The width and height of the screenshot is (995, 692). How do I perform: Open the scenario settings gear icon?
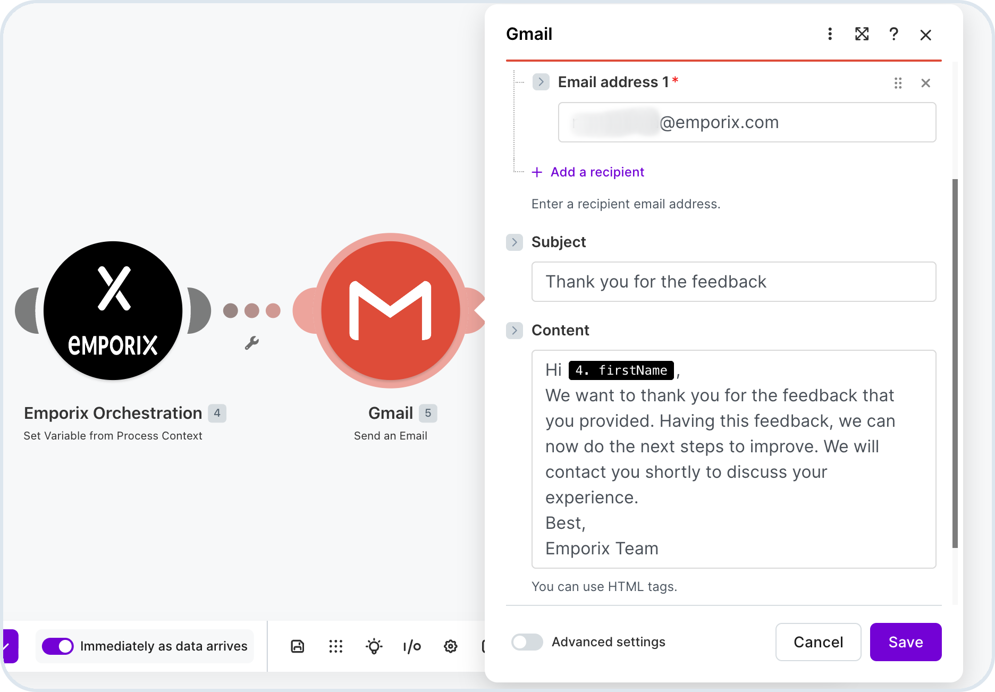point(451,646)
